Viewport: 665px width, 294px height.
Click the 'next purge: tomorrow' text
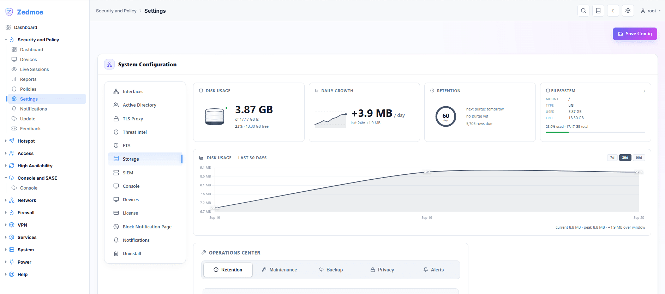485,109
